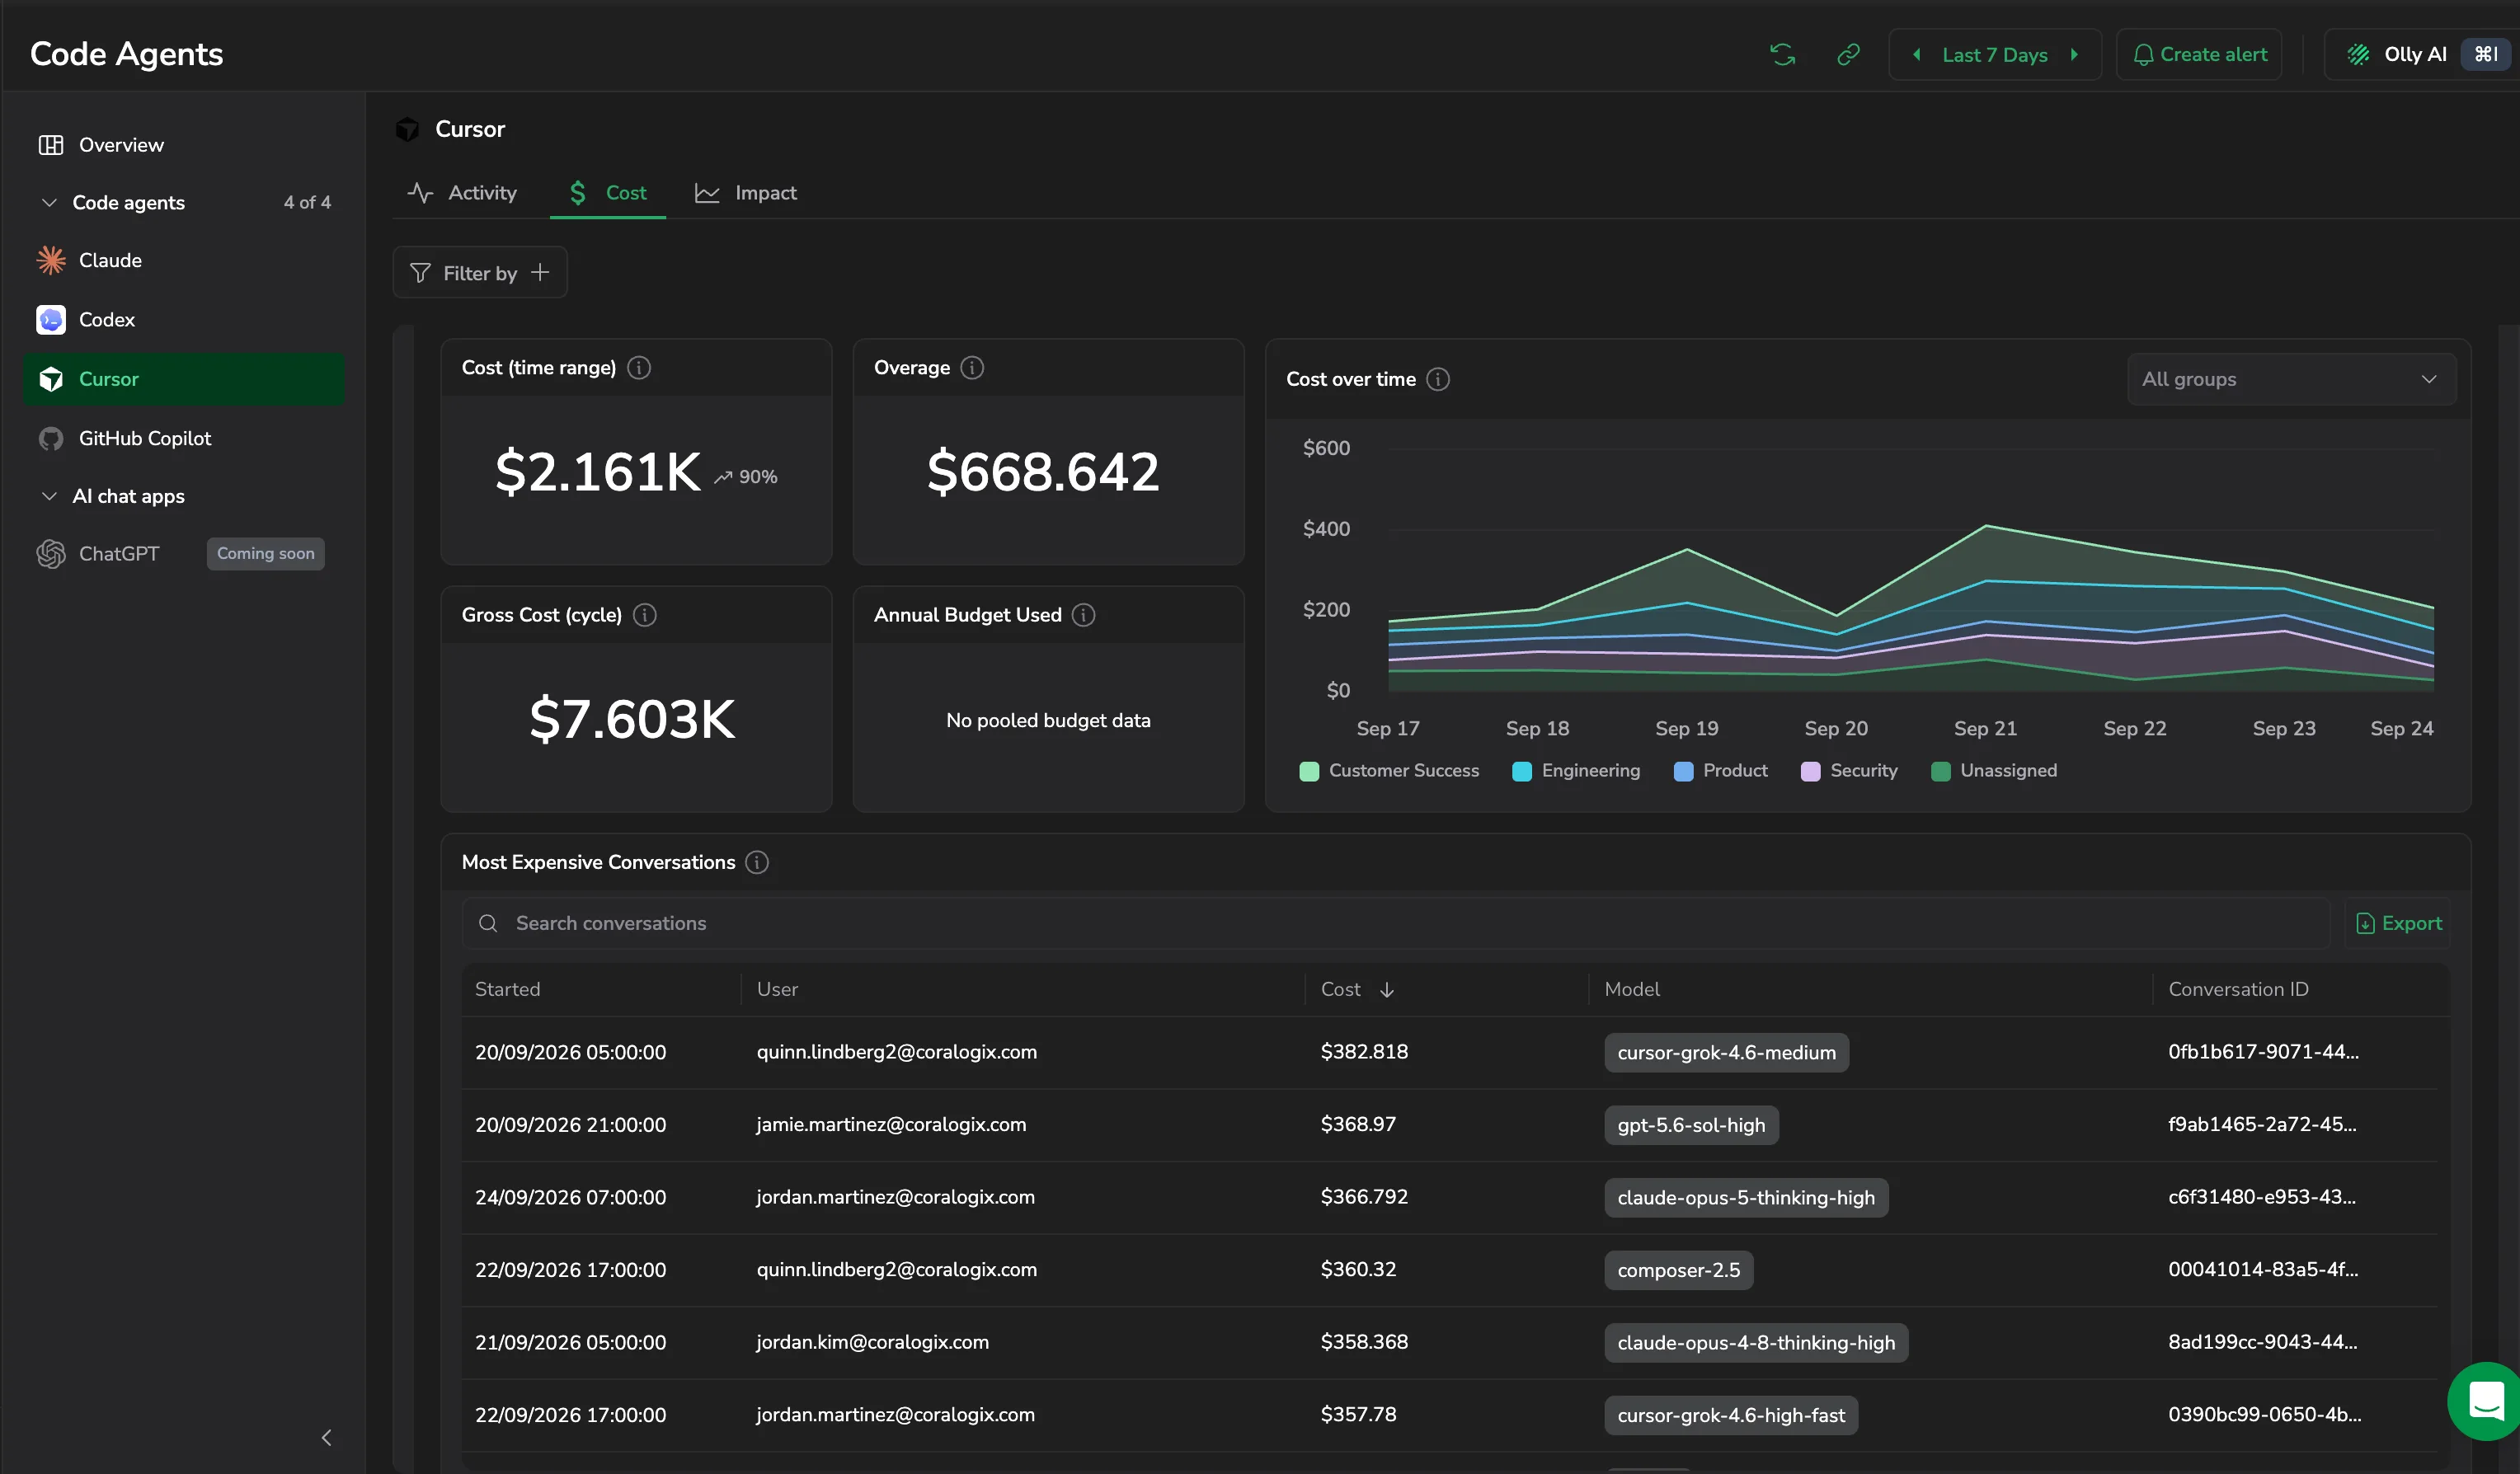This screenshot has height=1474, width=2520.
Task: Click the refresh data icon
Action: [1782, 54]
